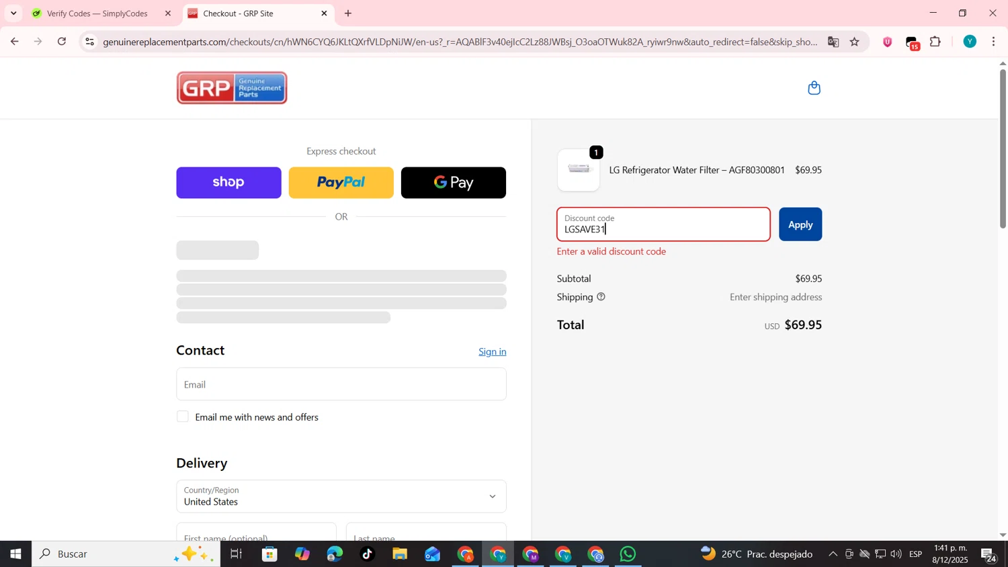
Task: Reload the checkout page
Action: pyautogui.click(x=62, y=42)
